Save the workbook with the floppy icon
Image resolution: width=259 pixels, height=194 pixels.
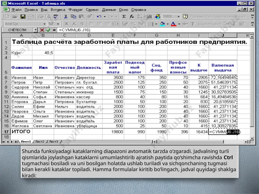point(23,17)
